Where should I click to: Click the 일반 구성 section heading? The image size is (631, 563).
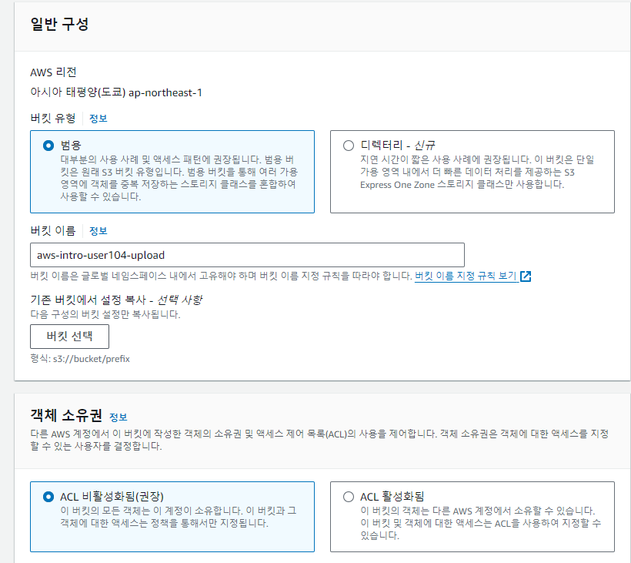[59, 24]
